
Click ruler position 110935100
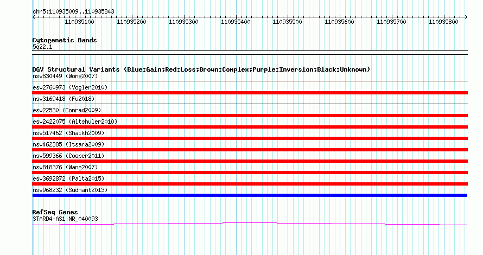coord(79,22)
